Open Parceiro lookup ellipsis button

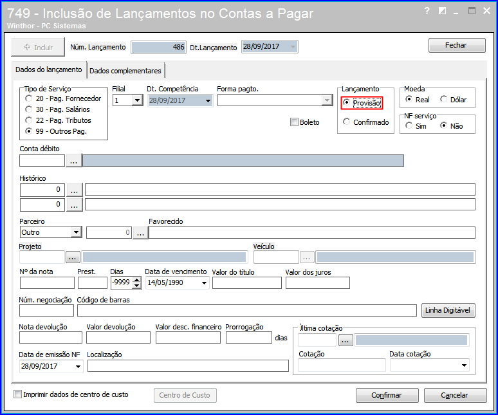(140, 233)
